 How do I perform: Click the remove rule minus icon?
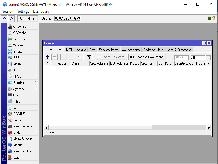point(55,57)
